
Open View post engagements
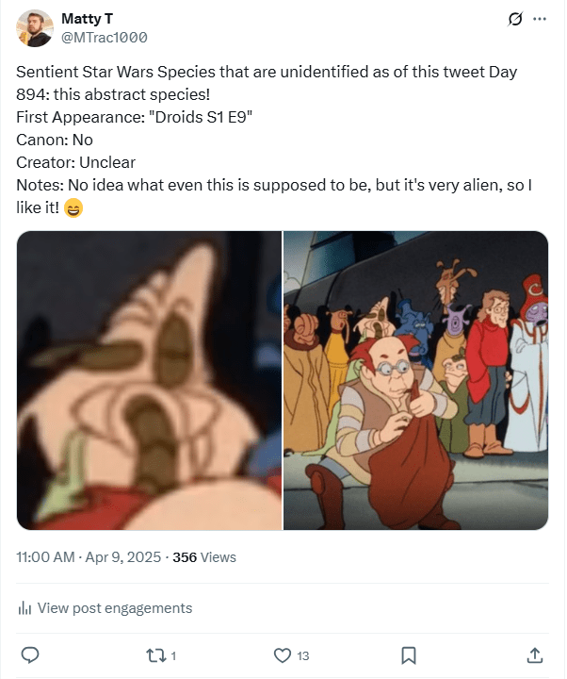(x=114, y=608)
